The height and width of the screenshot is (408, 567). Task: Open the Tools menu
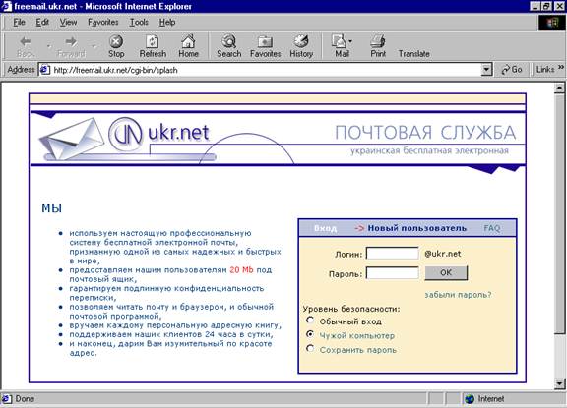point(139,22)
